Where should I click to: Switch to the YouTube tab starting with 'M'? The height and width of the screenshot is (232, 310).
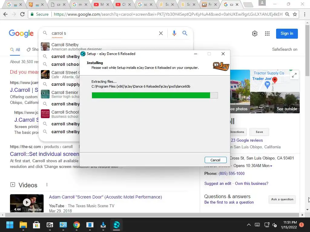(102, 4)
